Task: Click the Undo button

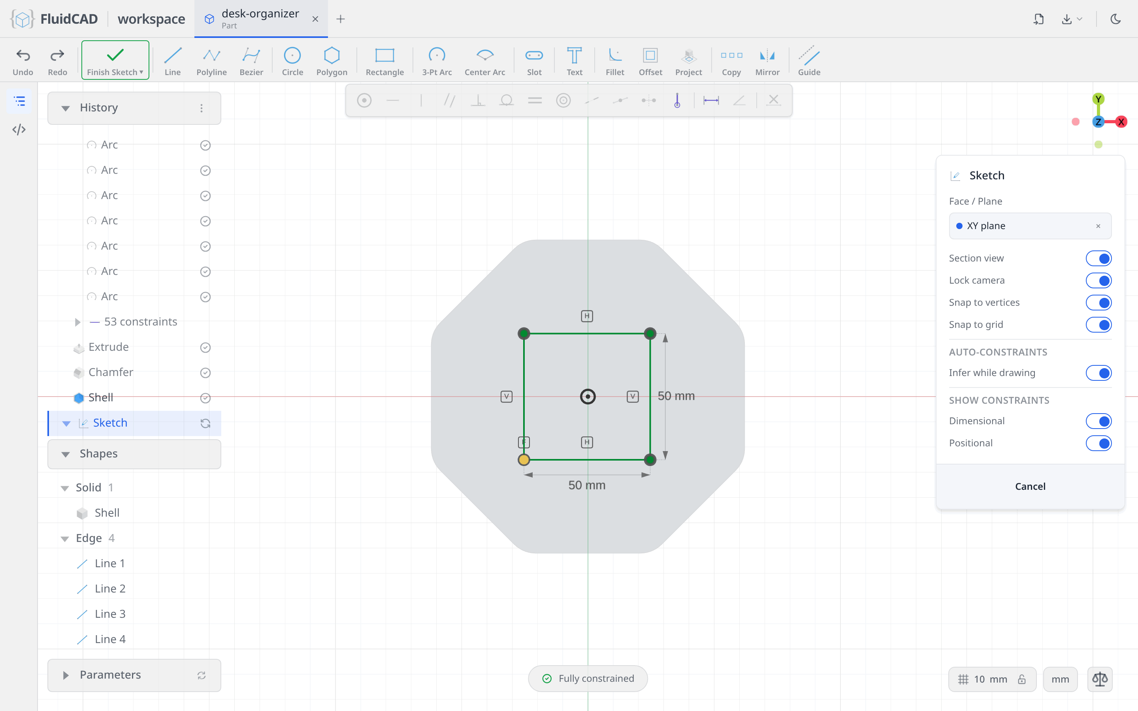Action: click(23, 61)
